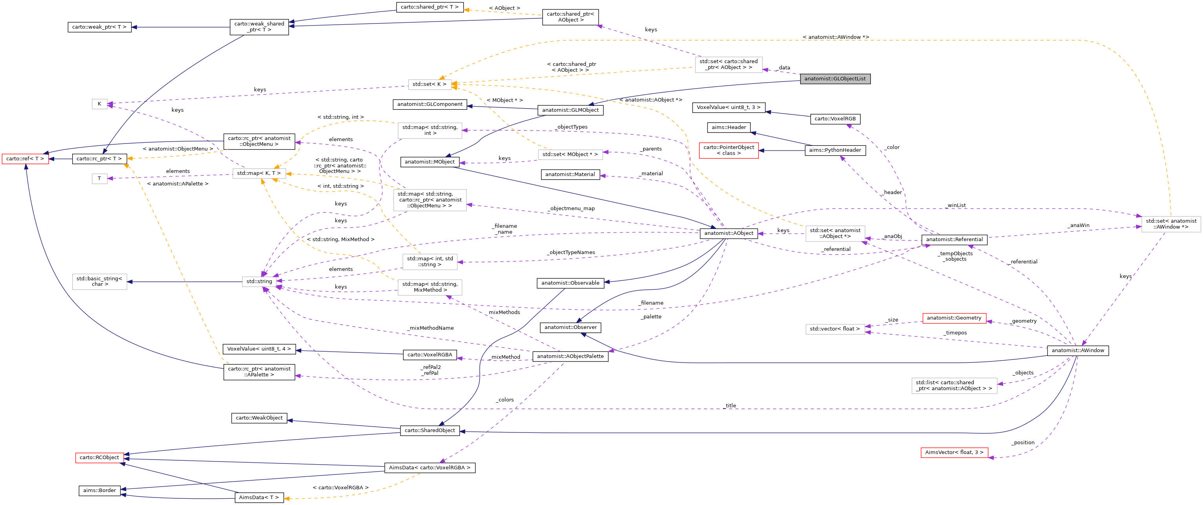Open std::list< carto::shared_ptr< anatomist::AObject > > node
Viewport: 1203px width, 505px height.
point(954,386)
